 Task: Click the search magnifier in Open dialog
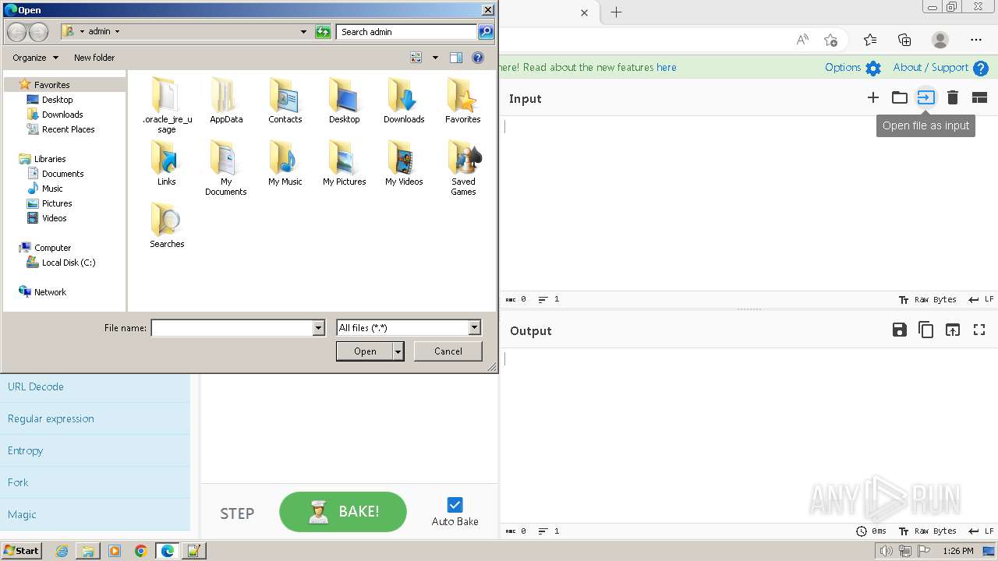coord(486,32)
